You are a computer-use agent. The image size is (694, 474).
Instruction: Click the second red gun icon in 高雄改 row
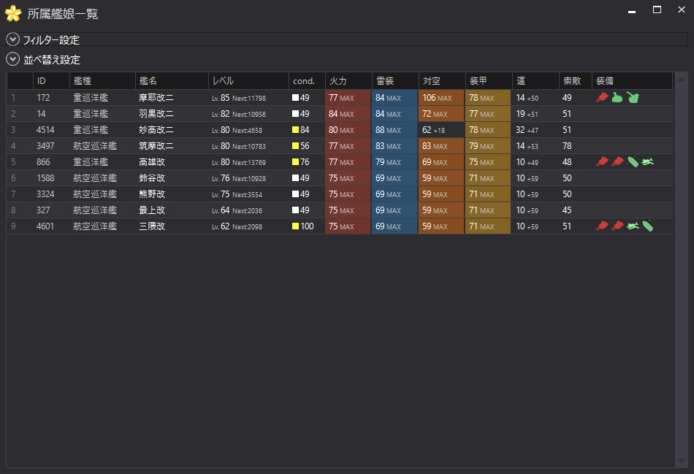point(617,162)
